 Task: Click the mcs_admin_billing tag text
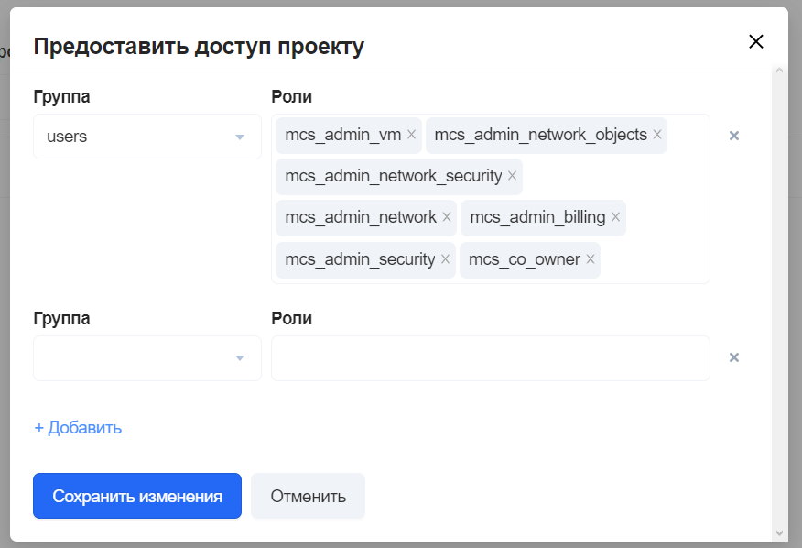[x=537, y=217]
